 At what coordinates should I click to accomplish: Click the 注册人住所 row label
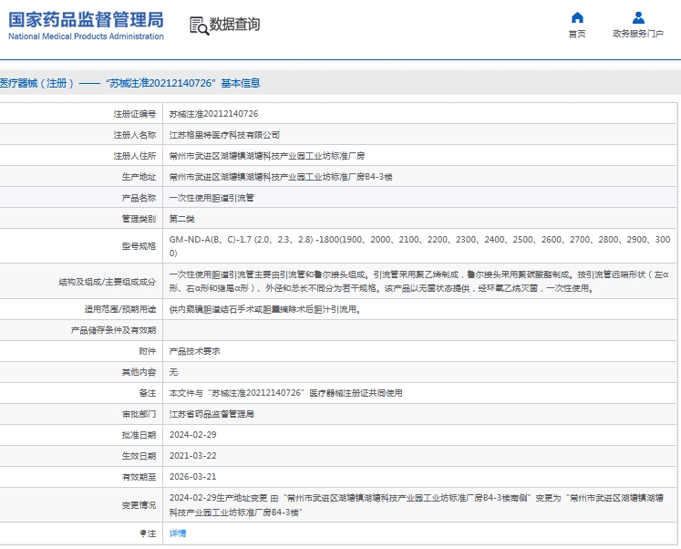[135, 156]
